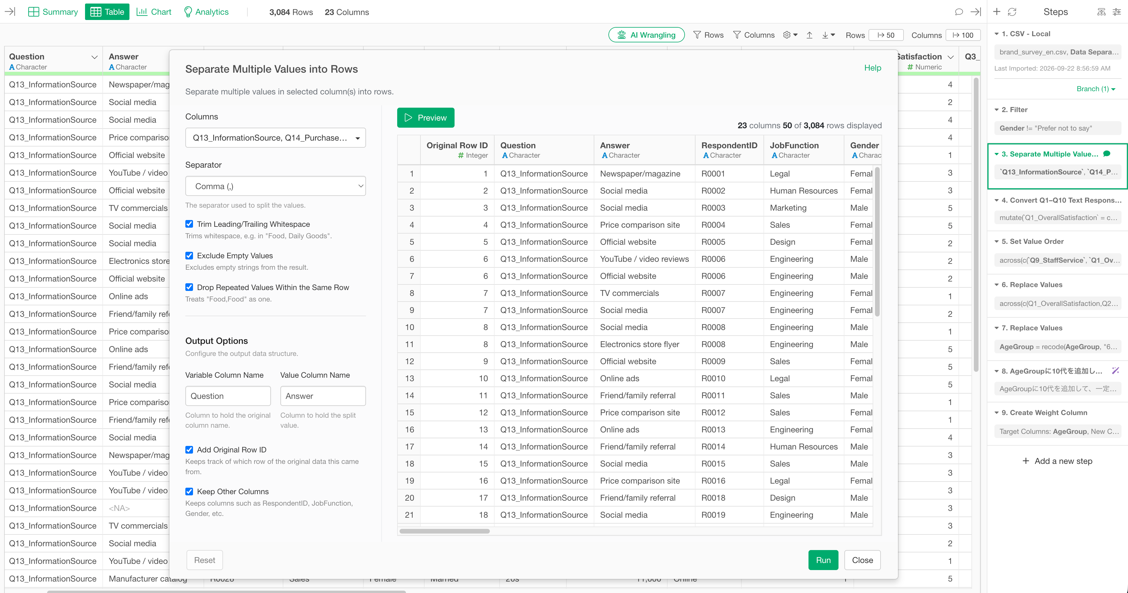Click the Close button in dialog
The width and height of the screenshot is (1128, 593).
coord(862,560)
